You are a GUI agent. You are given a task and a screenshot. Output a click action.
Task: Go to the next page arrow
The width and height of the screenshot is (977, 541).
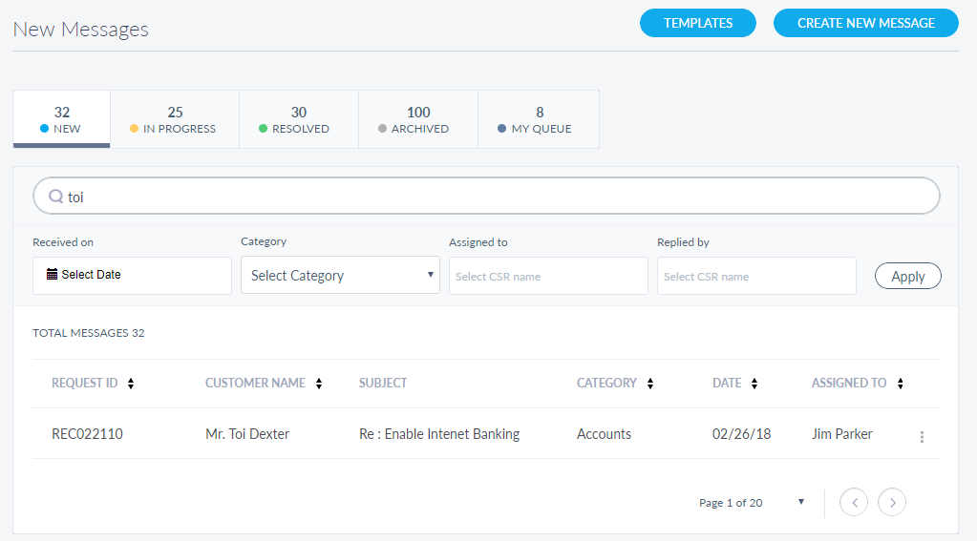point(891,502)
